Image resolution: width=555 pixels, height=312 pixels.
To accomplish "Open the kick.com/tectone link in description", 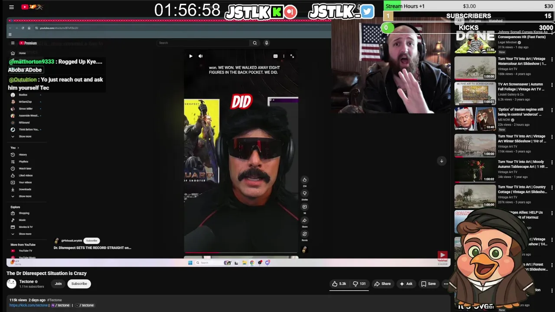I will (x=29, y=305).
